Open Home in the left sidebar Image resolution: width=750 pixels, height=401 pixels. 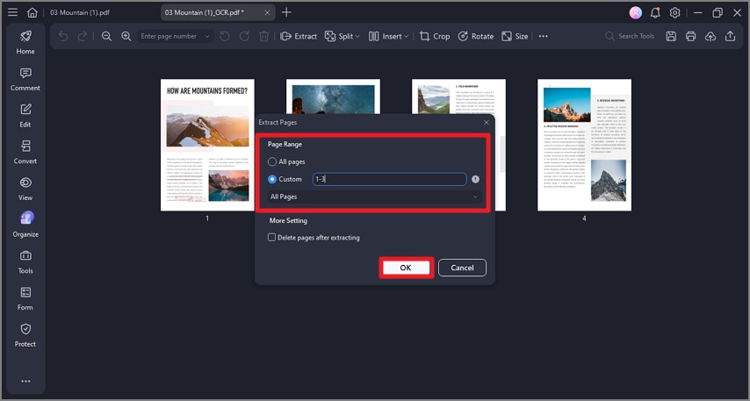coord(25,42)
